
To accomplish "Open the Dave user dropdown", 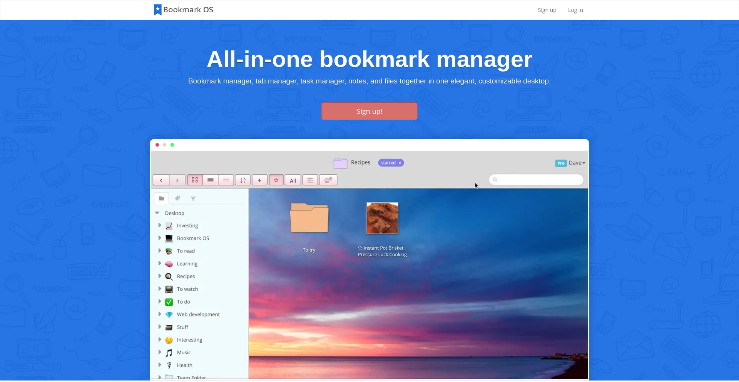I will pos(577,163).
